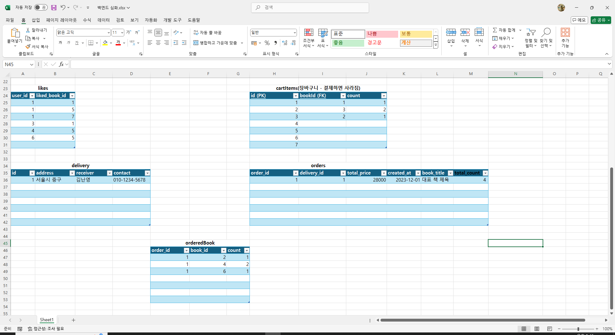The height and width of the screenshot is (335, 615).
Task: Click the Add-ins icon
Action: click(x=565, y=32)
